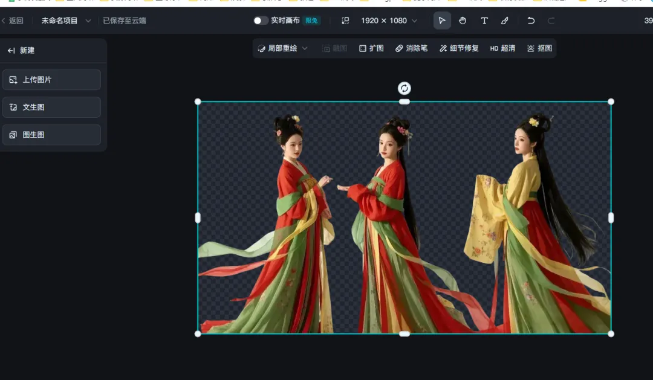Toggle the 实时画布 switch
The height and width of the screenshot is (380, 653).
[x=261, y=21]
